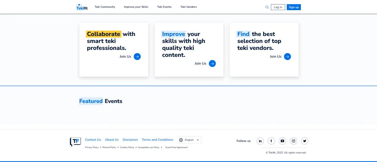Click arrow icon in Find vendors card
377x162 pixels.
[x=287, y=57]
